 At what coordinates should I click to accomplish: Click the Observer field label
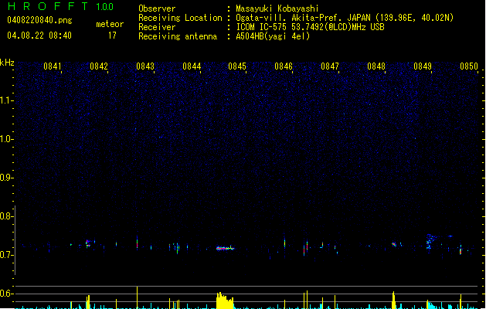tap(157, 8)
